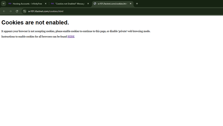223x126 pixels.
Task: Click the browser not accepting cookies paragraph
Action: (x=76, y=31)
